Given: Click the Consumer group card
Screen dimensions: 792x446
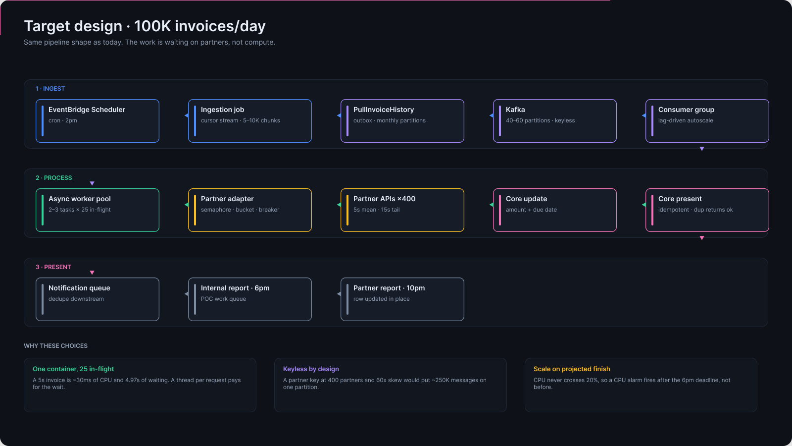Looking at the screenshot, I should point(707,121).
